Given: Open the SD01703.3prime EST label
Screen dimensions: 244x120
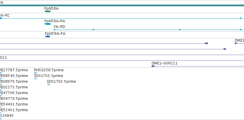Looking at the screenshot, I should (48, 76).
